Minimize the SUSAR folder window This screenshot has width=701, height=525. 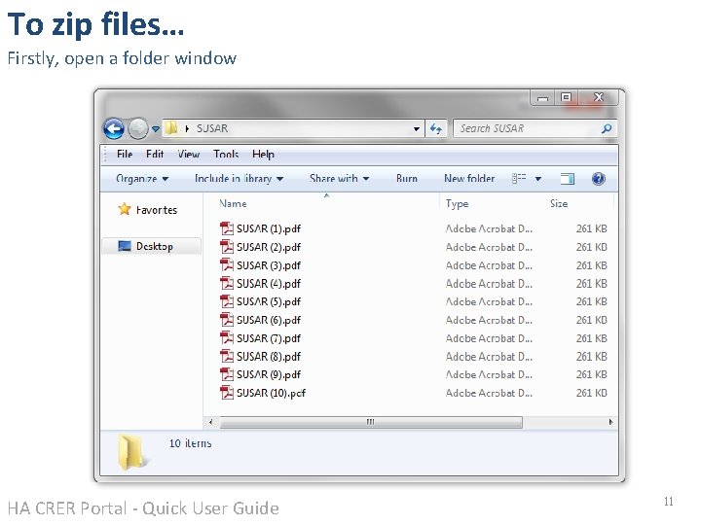[542, 98]
